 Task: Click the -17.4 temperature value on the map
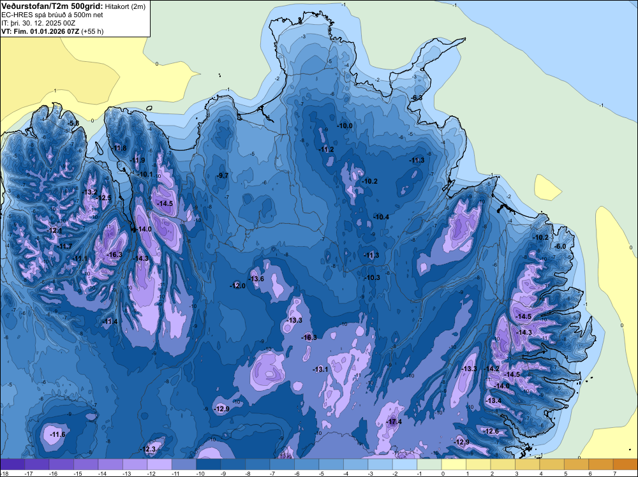pos(394,422)
